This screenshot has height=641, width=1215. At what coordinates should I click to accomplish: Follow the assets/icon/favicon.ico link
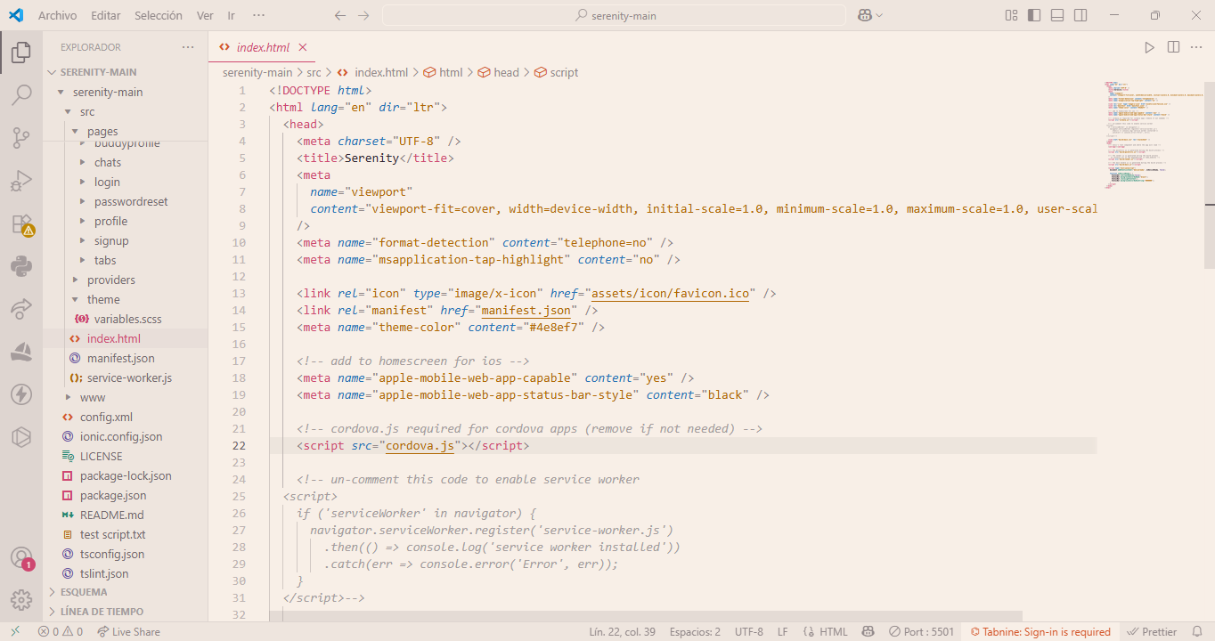pyautogui.click(x=670, y=294)
